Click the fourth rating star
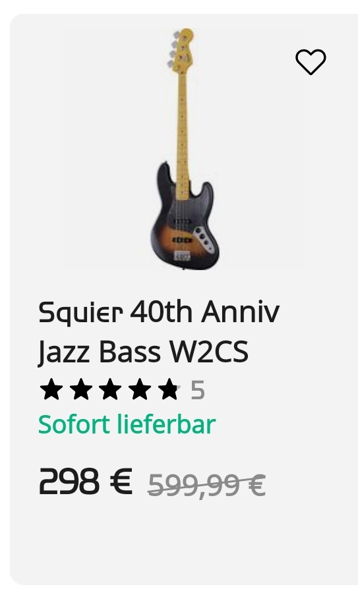The width and height of the screenshot is (358, 589). (x=140, y=389)
